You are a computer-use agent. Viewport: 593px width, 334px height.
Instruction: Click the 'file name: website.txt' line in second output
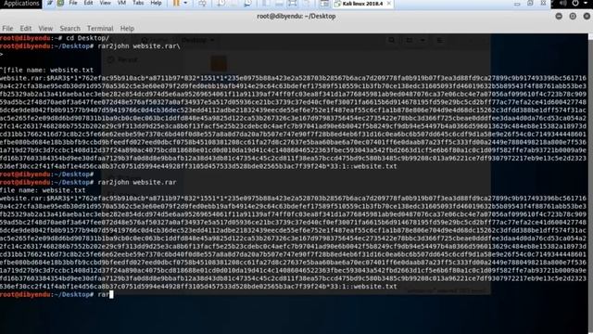point(43,190)
